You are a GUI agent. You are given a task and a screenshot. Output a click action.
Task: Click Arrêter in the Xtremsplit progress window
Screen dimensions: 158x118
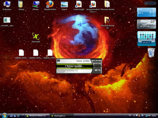point(86,61)
